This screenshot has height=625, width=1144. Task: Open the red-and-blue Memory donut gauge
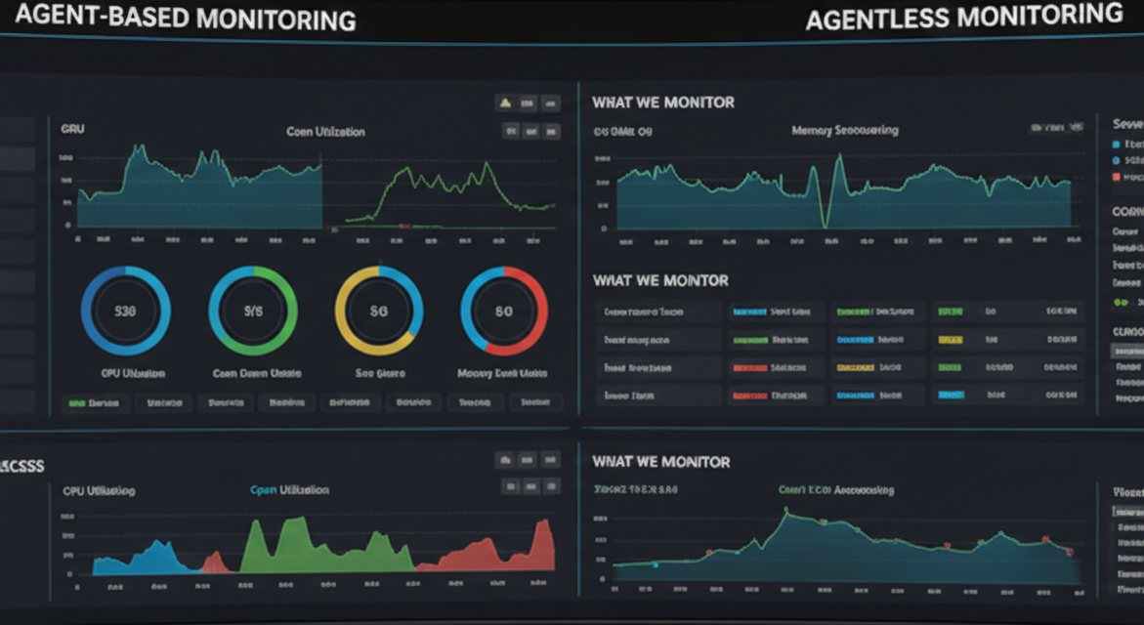pos(504,312)
